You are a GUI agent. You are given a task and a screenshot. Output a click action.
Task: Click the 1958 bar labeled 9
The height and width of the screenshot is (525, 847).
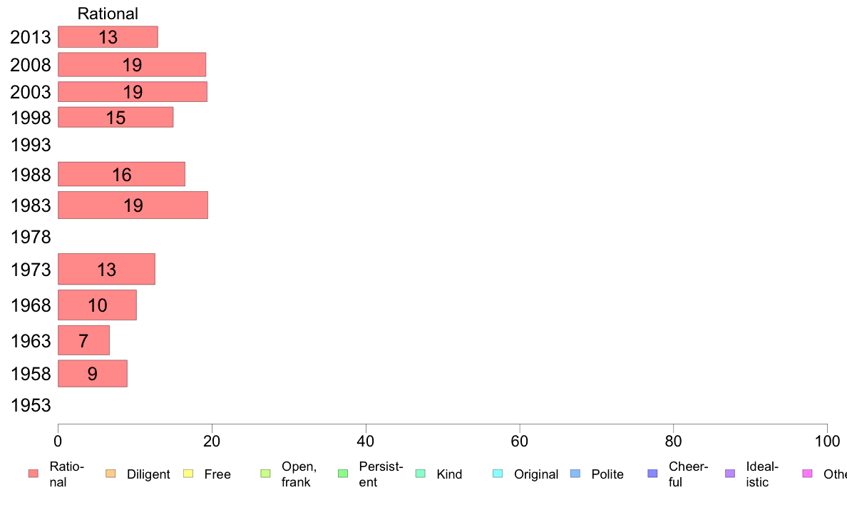(93, 374)
